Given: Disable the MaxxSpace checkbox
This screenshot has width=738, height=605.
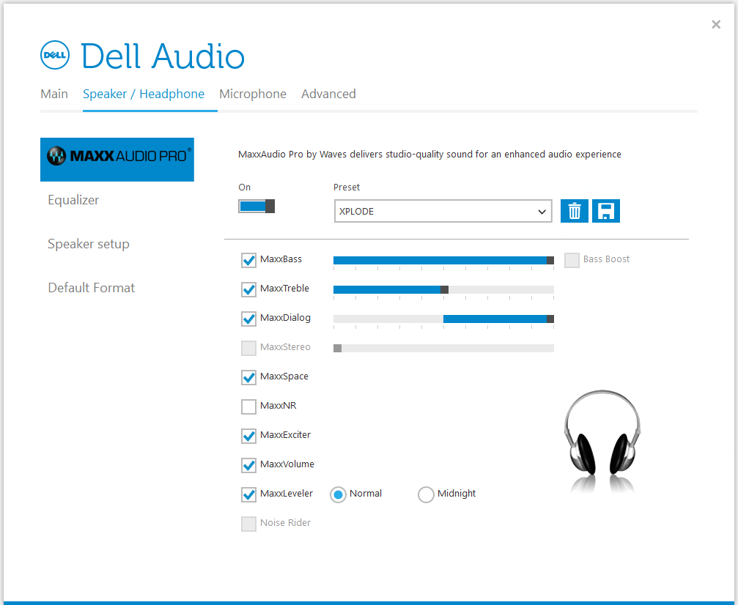Looking at the screenshot, I should [x=248, y=376].
